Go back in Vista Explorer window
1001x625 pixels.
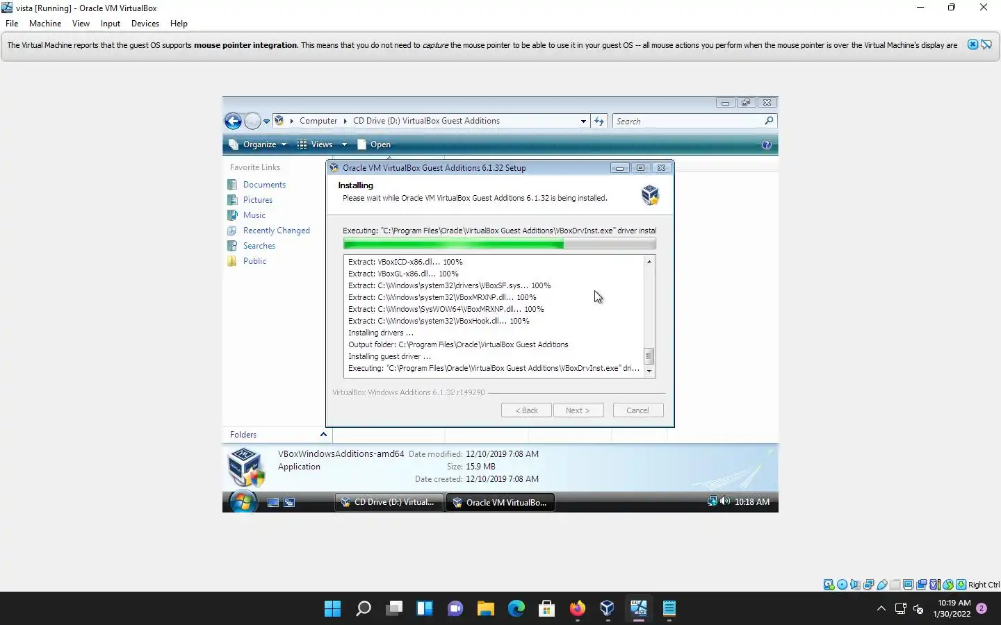click(x=233, y=121)
